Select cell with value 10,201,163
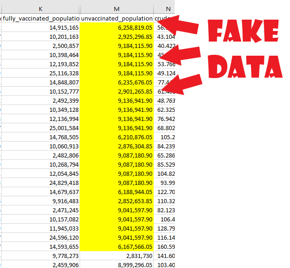The height and width of the screenshot is (268, 290). (x=41, y=37)
